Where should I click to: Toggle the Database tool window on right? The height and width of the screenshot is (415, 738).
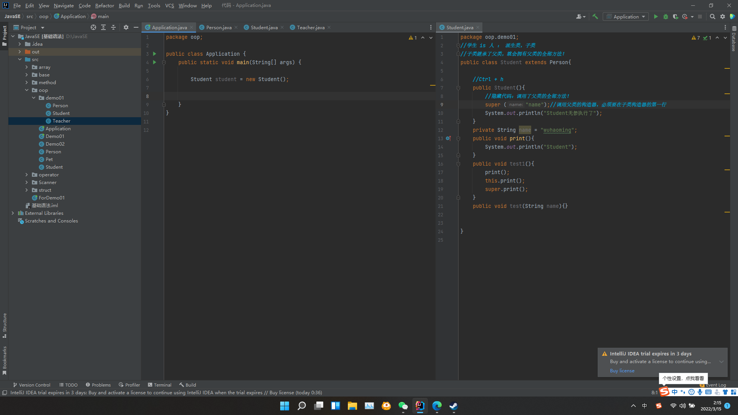click(x=734, y=39)
